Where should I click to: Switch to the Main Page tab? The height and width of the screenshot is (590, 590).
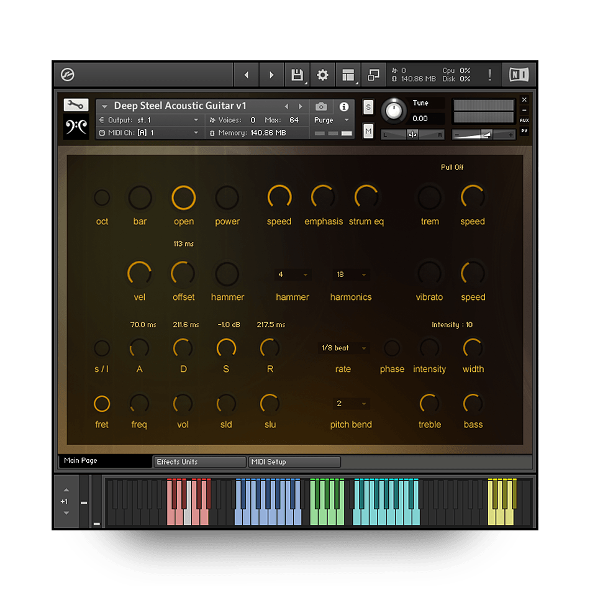106,461
